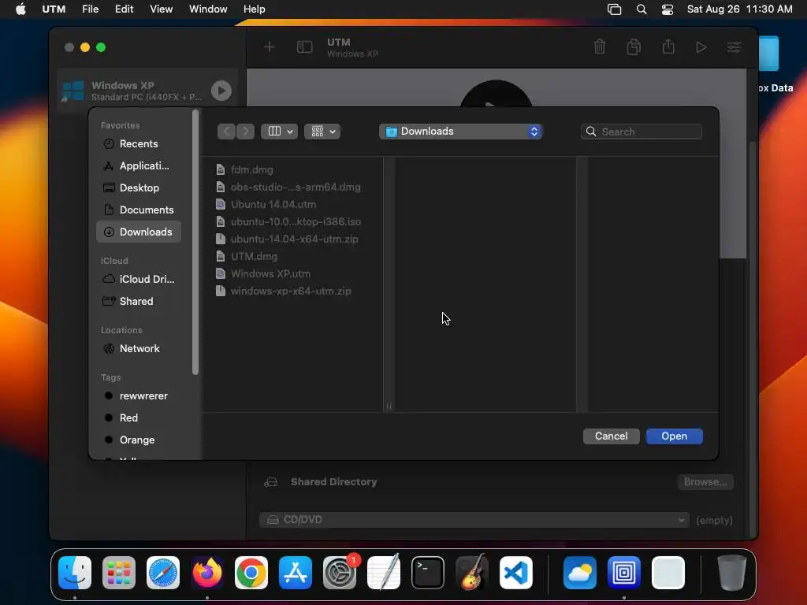Open the UTM menu in the menu bar
This screenshot has width=807, height=605.
pyautogui.click(x=54, y=9)
